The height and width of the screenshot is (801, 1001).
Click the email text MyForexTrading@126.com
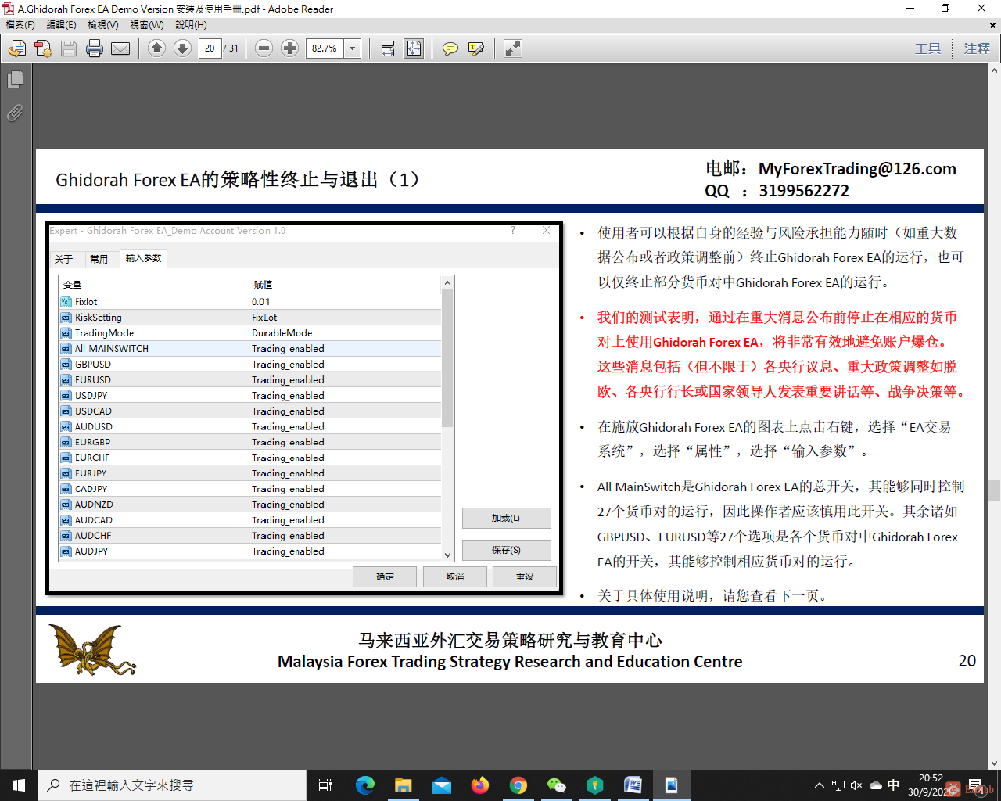point(858,169)
